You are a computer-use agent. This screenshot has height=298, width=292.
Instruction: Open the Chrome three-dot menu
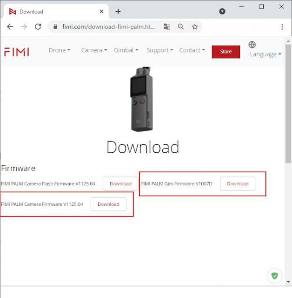(282, 27)
